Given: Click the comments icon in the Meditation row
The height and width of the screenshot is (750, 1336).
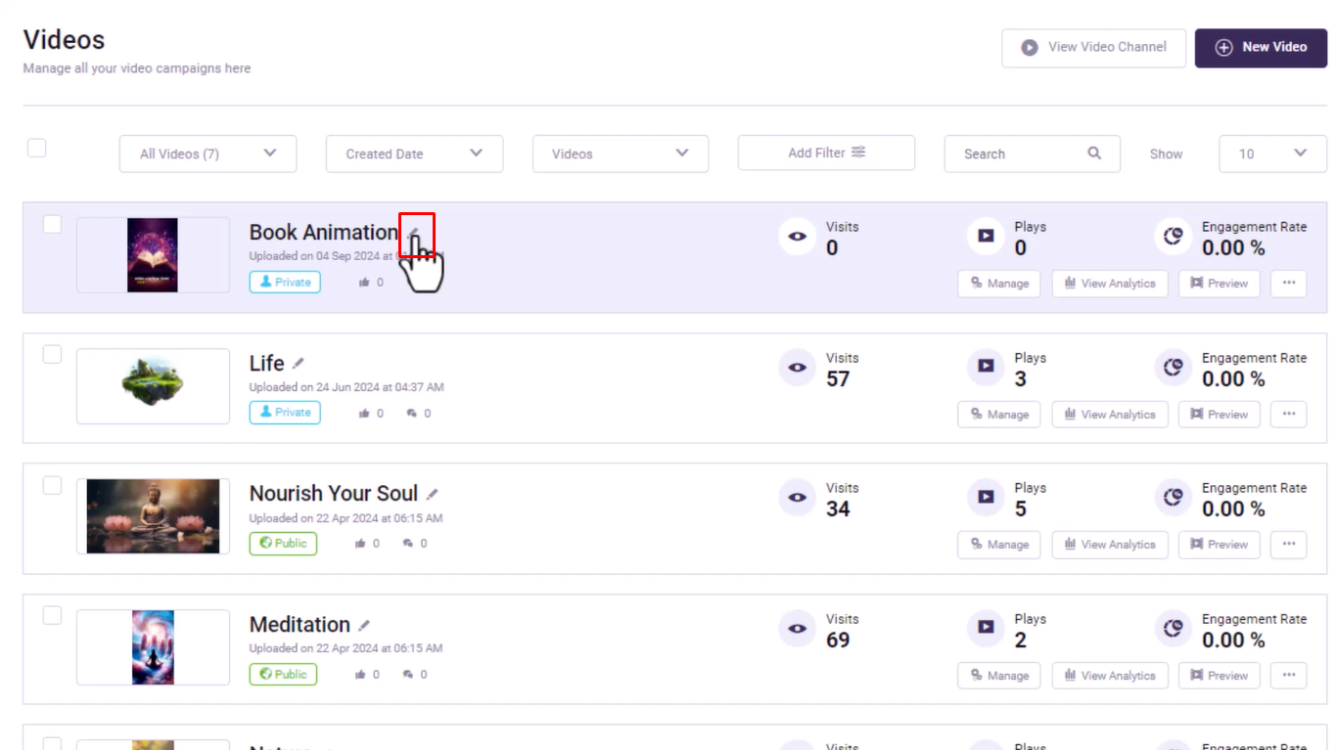Looking at the screenshot, I should coord(408,675).
